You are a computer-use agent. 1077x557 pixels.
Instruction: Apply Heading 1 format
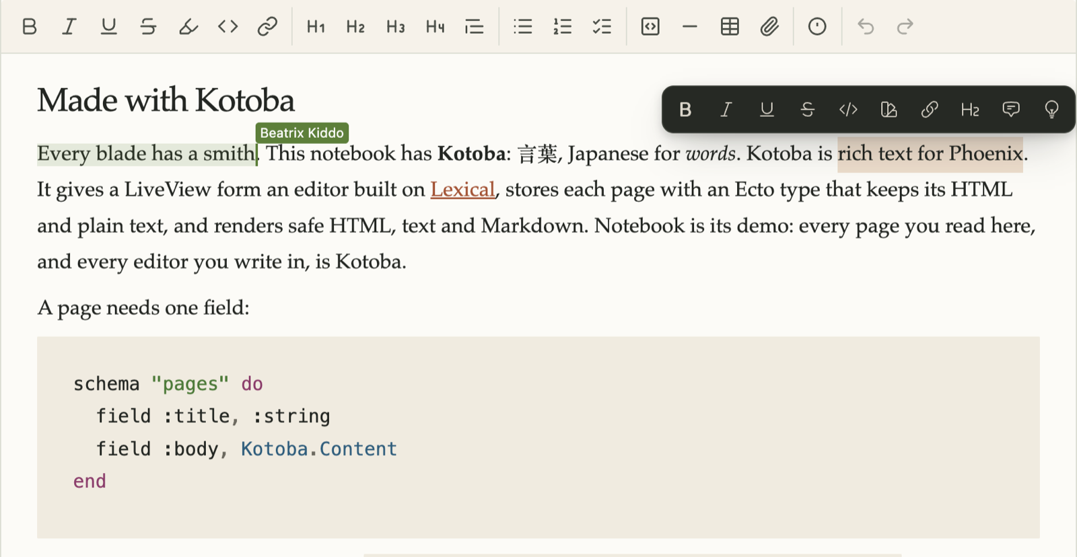(x=316, y=27)
